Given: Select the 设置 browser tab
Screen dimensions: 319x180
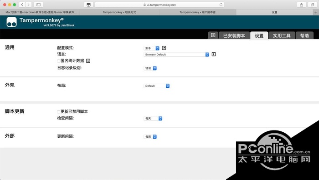Looking at the screenshot, I should point(274,12).
